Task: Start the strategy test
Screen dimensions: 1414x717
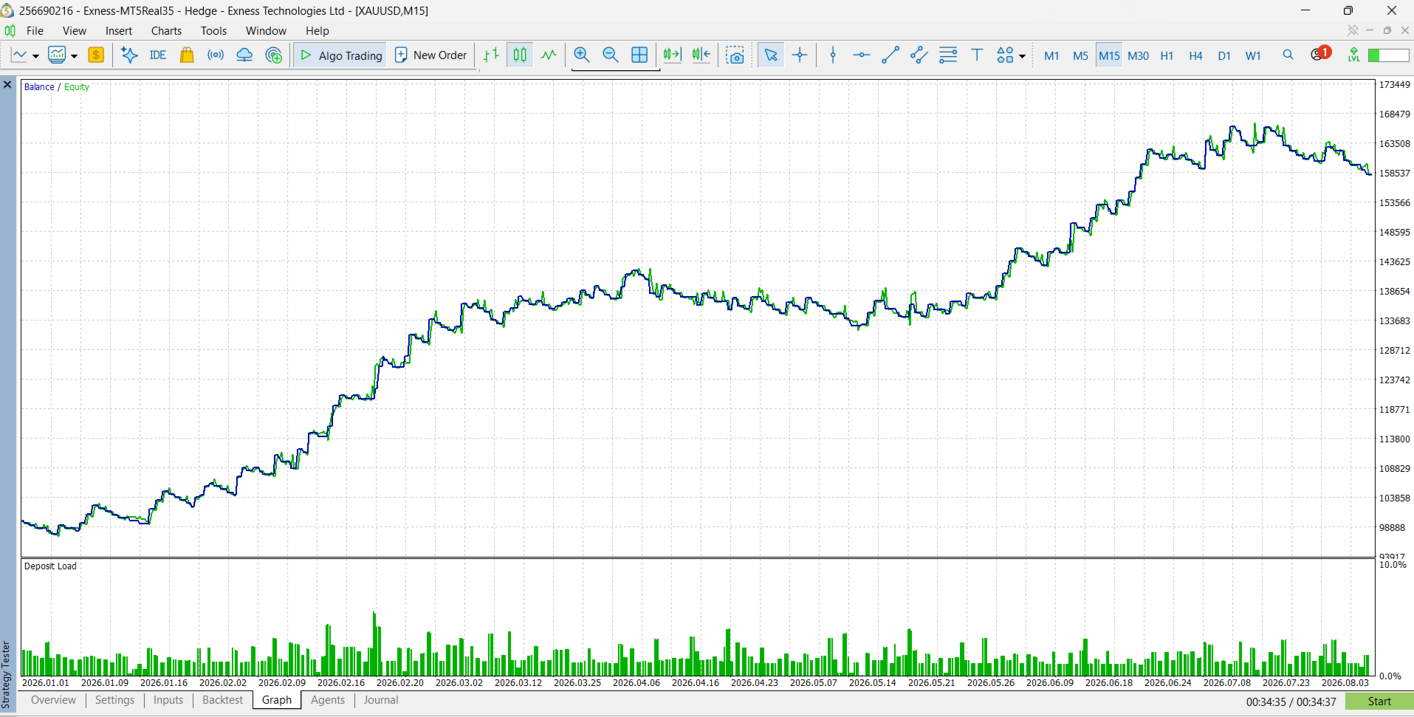Action: pyautogui.click(x=1379, y=701)
